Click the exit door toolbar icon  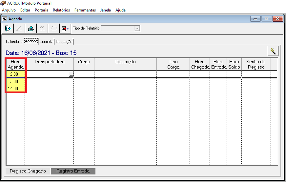pos(8,29)
